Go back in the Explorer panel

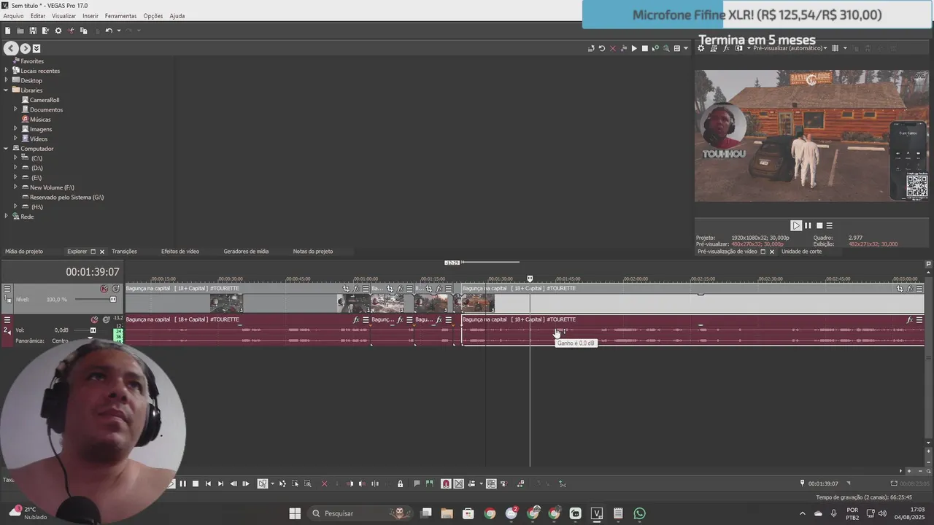point(11,48)
